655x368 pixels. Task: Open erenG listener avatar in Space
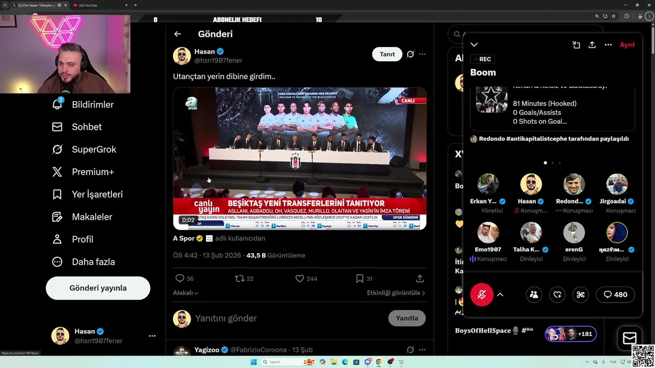pos(574,233)
